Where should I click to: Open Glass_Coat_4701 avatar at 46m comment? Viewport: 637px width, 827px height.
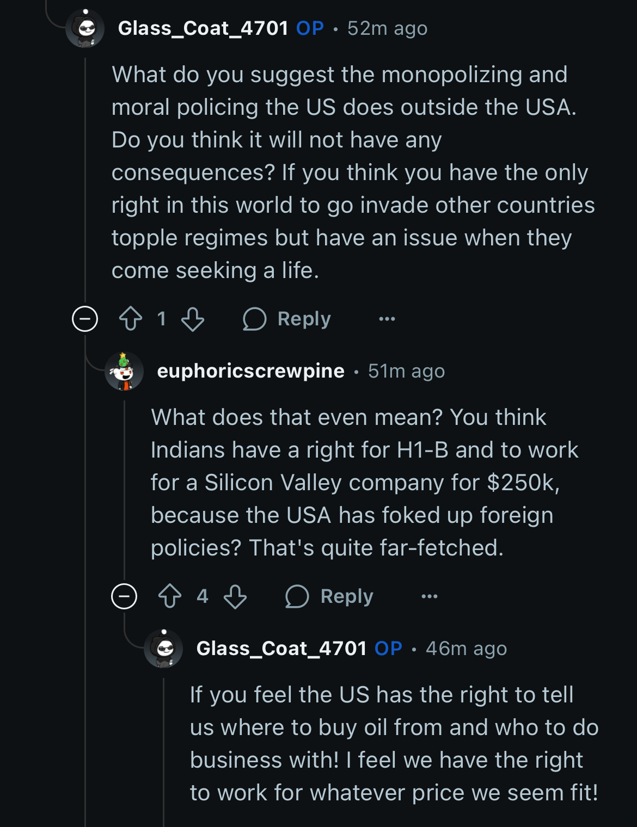pyautogui.click(x=163, y=649)
